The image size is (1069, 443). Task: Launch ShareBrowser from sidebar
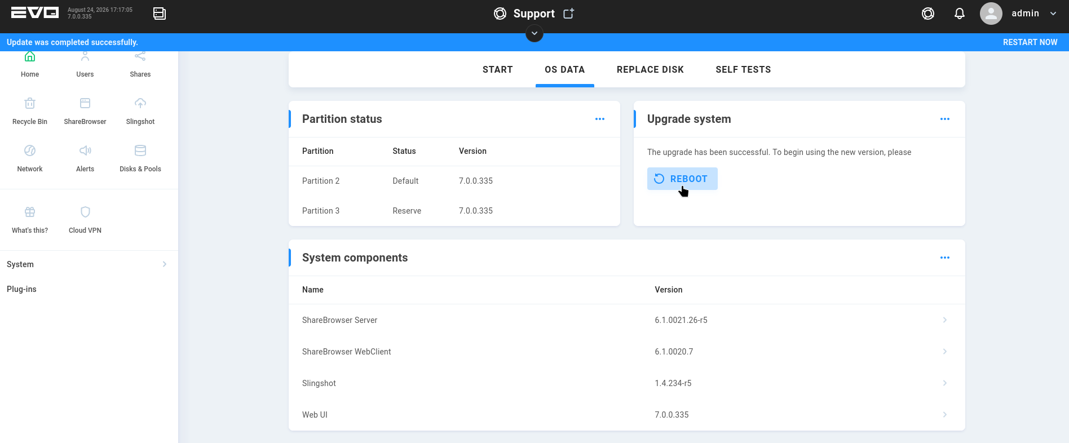coord(85,111)
